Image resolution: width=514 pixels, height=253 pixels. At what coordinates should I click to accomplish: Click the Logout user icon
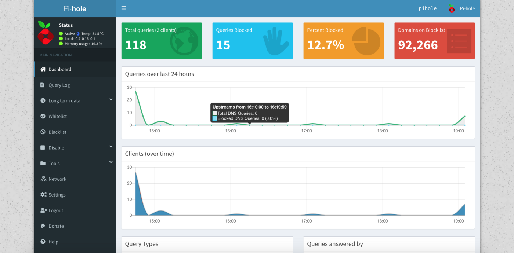pyautogui.click(x=43, y=210)
